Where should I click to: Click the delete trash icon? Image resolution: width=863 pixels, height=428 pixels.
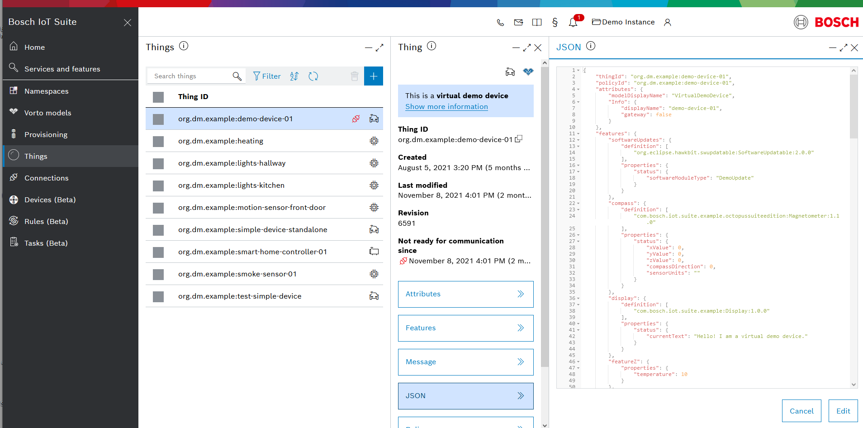pos(355,76)
